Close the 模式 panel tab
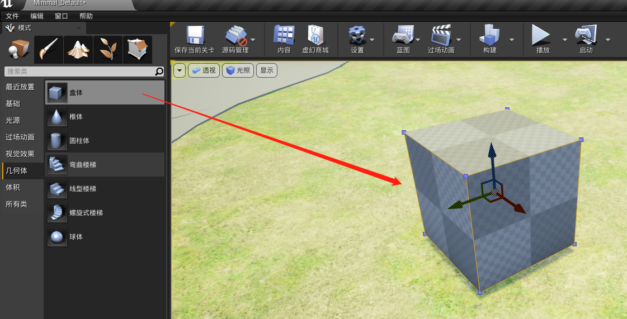The width and height of the screenshot is (627, 319). [79, 28]
